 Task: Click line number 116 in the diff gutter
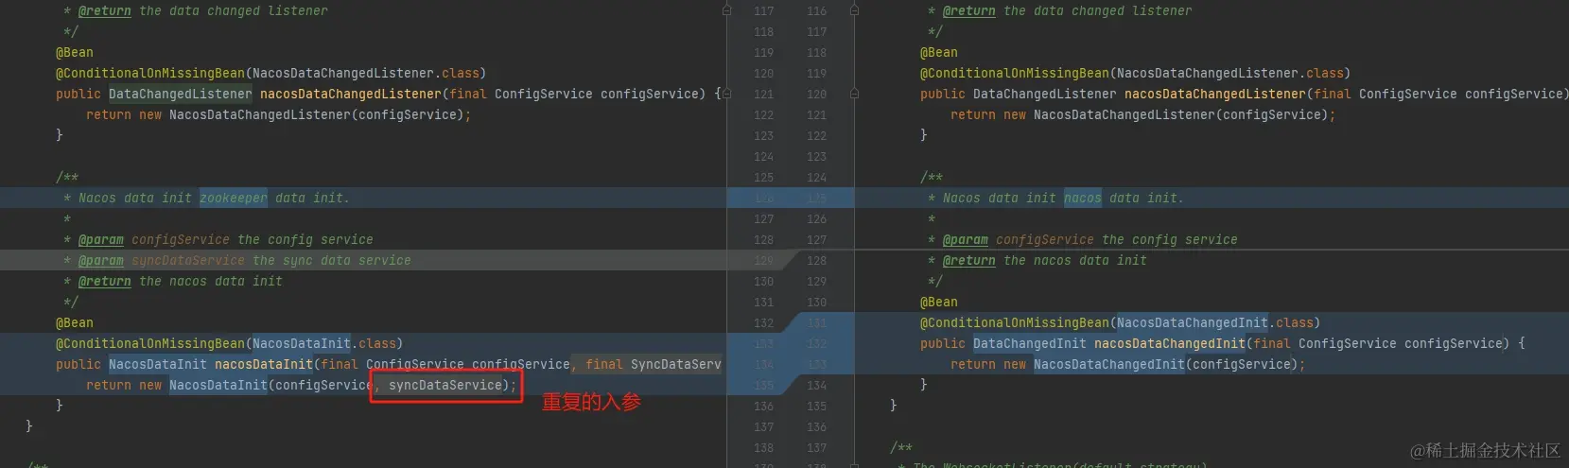(x=816, y=10)
